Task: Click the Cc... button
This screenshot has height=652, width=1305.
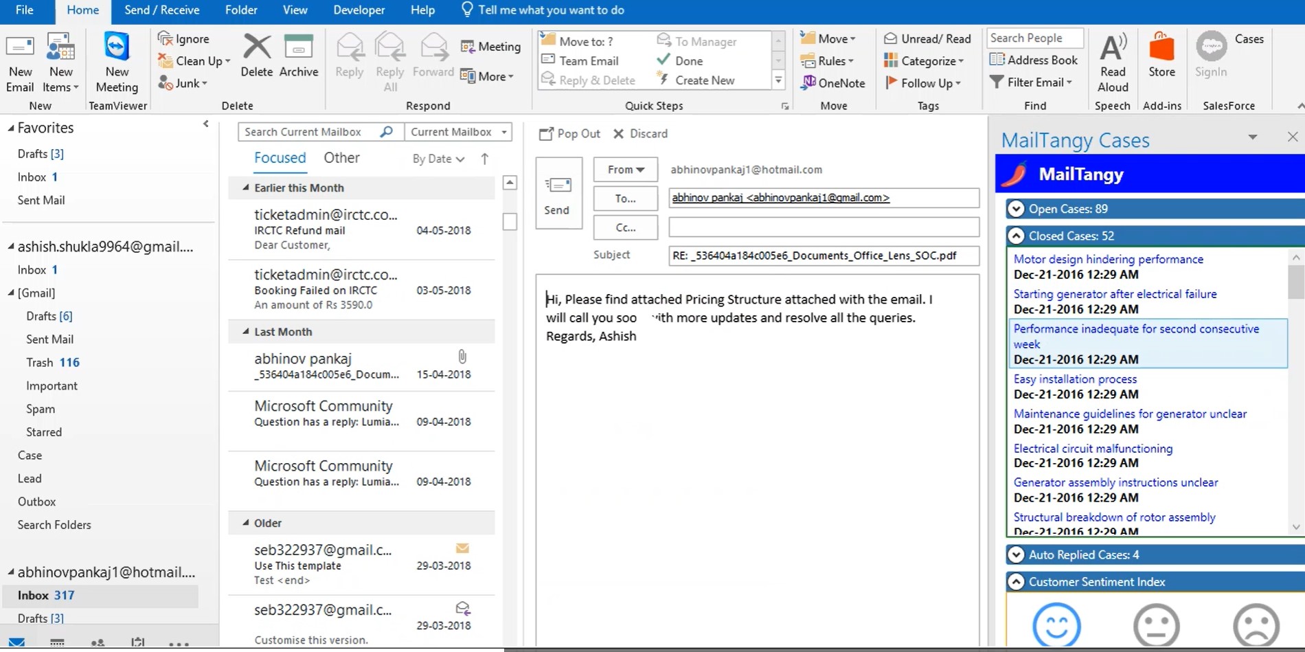Action: tap(625, 227)
